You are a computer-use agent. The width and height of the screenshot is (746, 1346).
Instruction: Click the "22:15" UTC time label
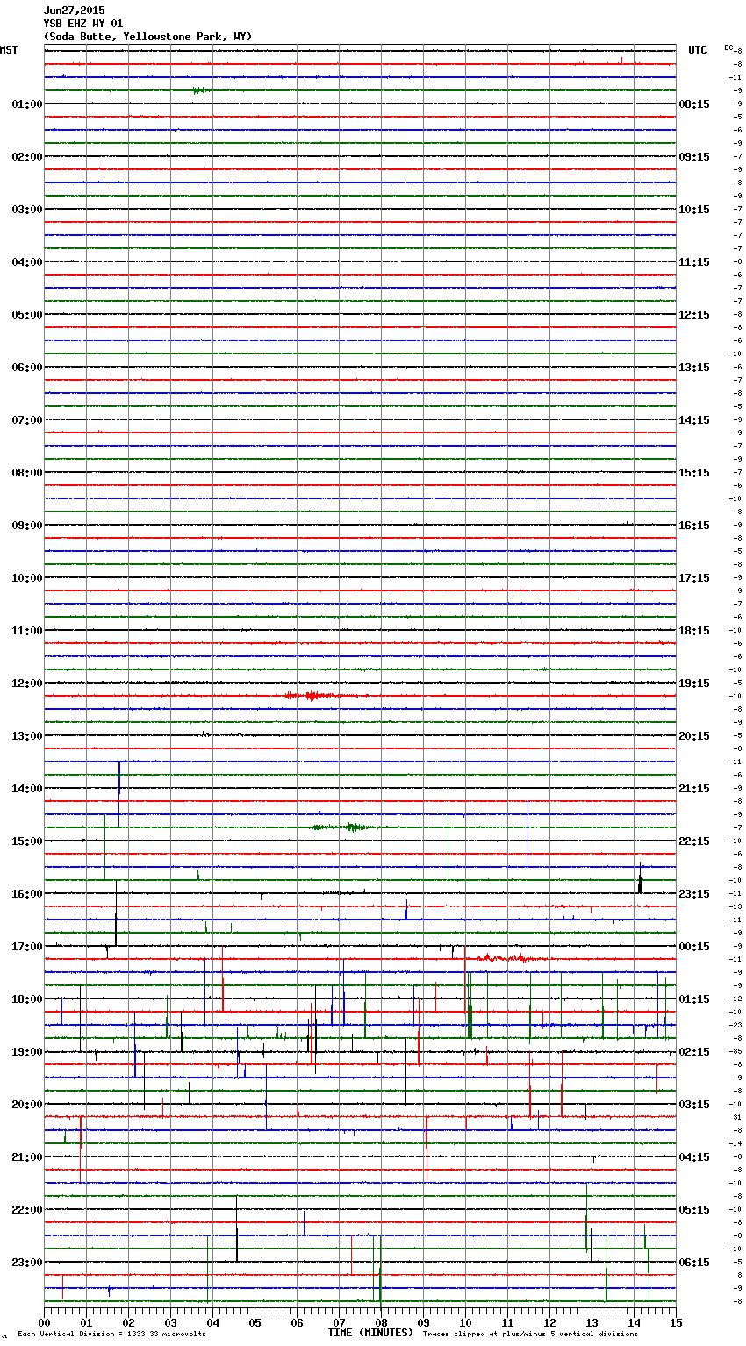coord(694,841)
